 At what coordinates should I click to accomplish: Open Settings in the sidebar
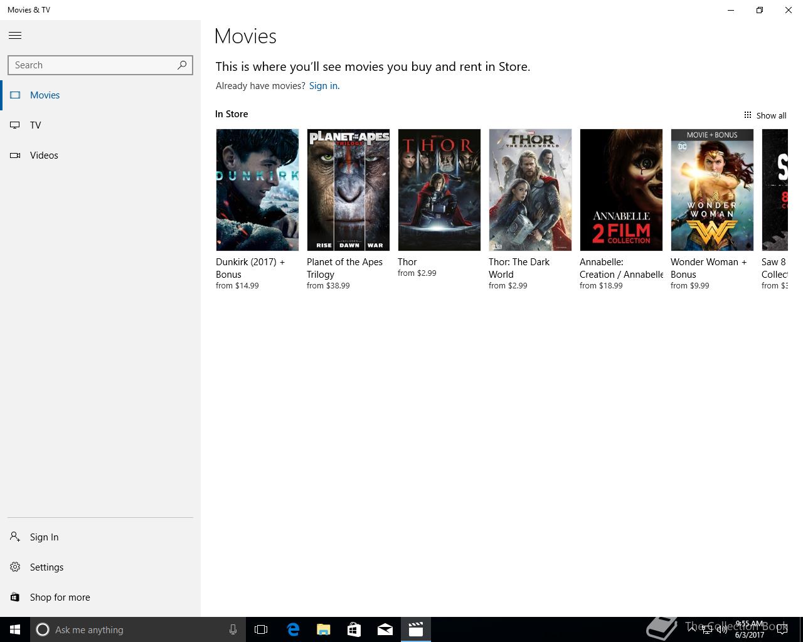(x=100, y=567)
